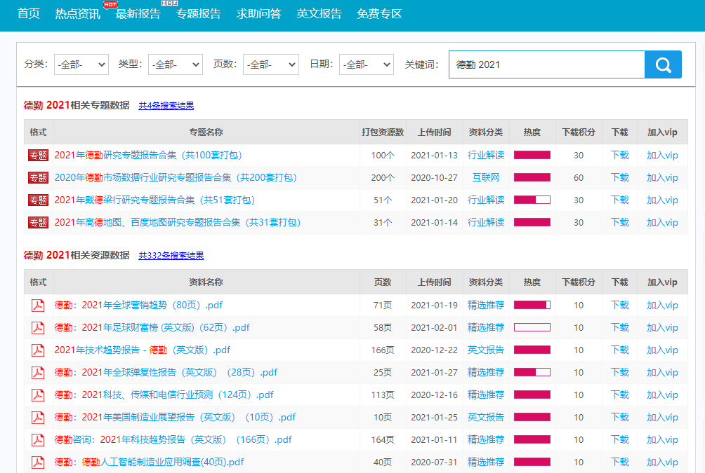
Task: Click the 专题名称 column header
Action: 206,132
